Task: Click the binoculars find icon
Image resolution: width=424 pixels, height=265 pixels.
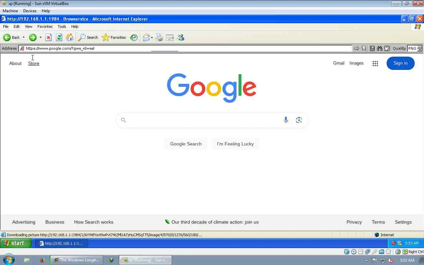Action: [380, 48]
